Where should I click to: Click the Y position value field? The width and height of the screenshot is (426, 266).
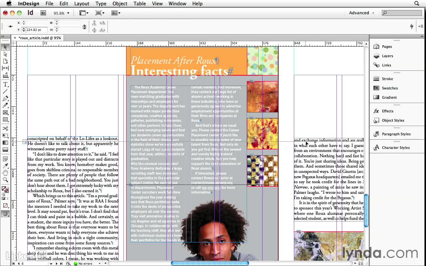tap(37, 30)
